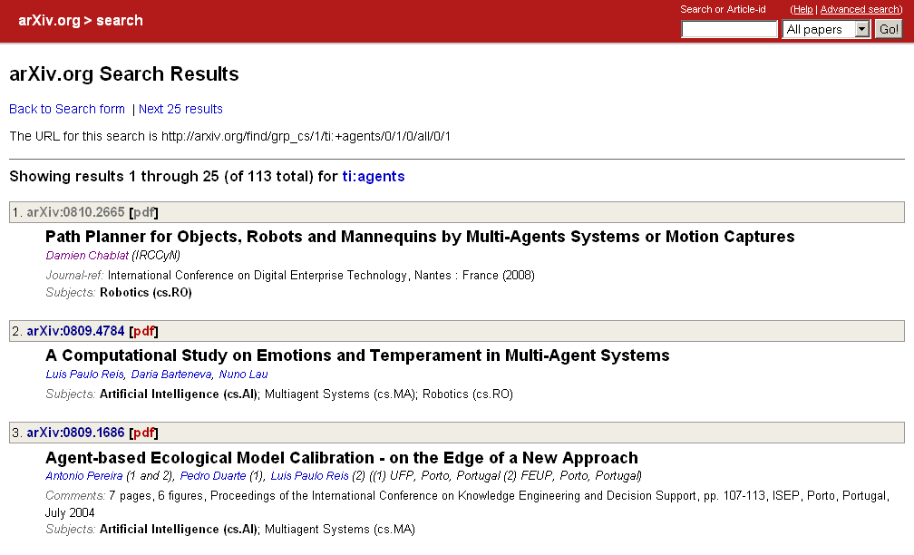Click the arXiv.org > search header
Viewport: 914px width, 555px height.
[82, 20]
